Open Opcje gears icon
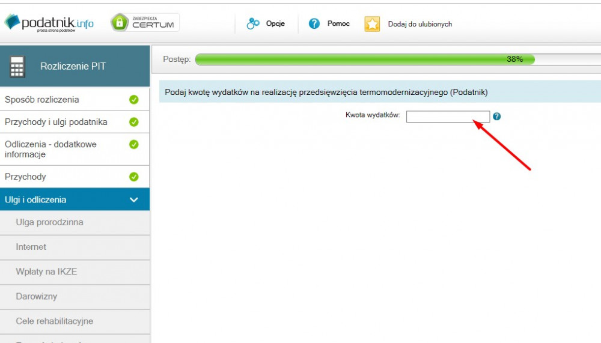601x343 pixels. (253, 24)
